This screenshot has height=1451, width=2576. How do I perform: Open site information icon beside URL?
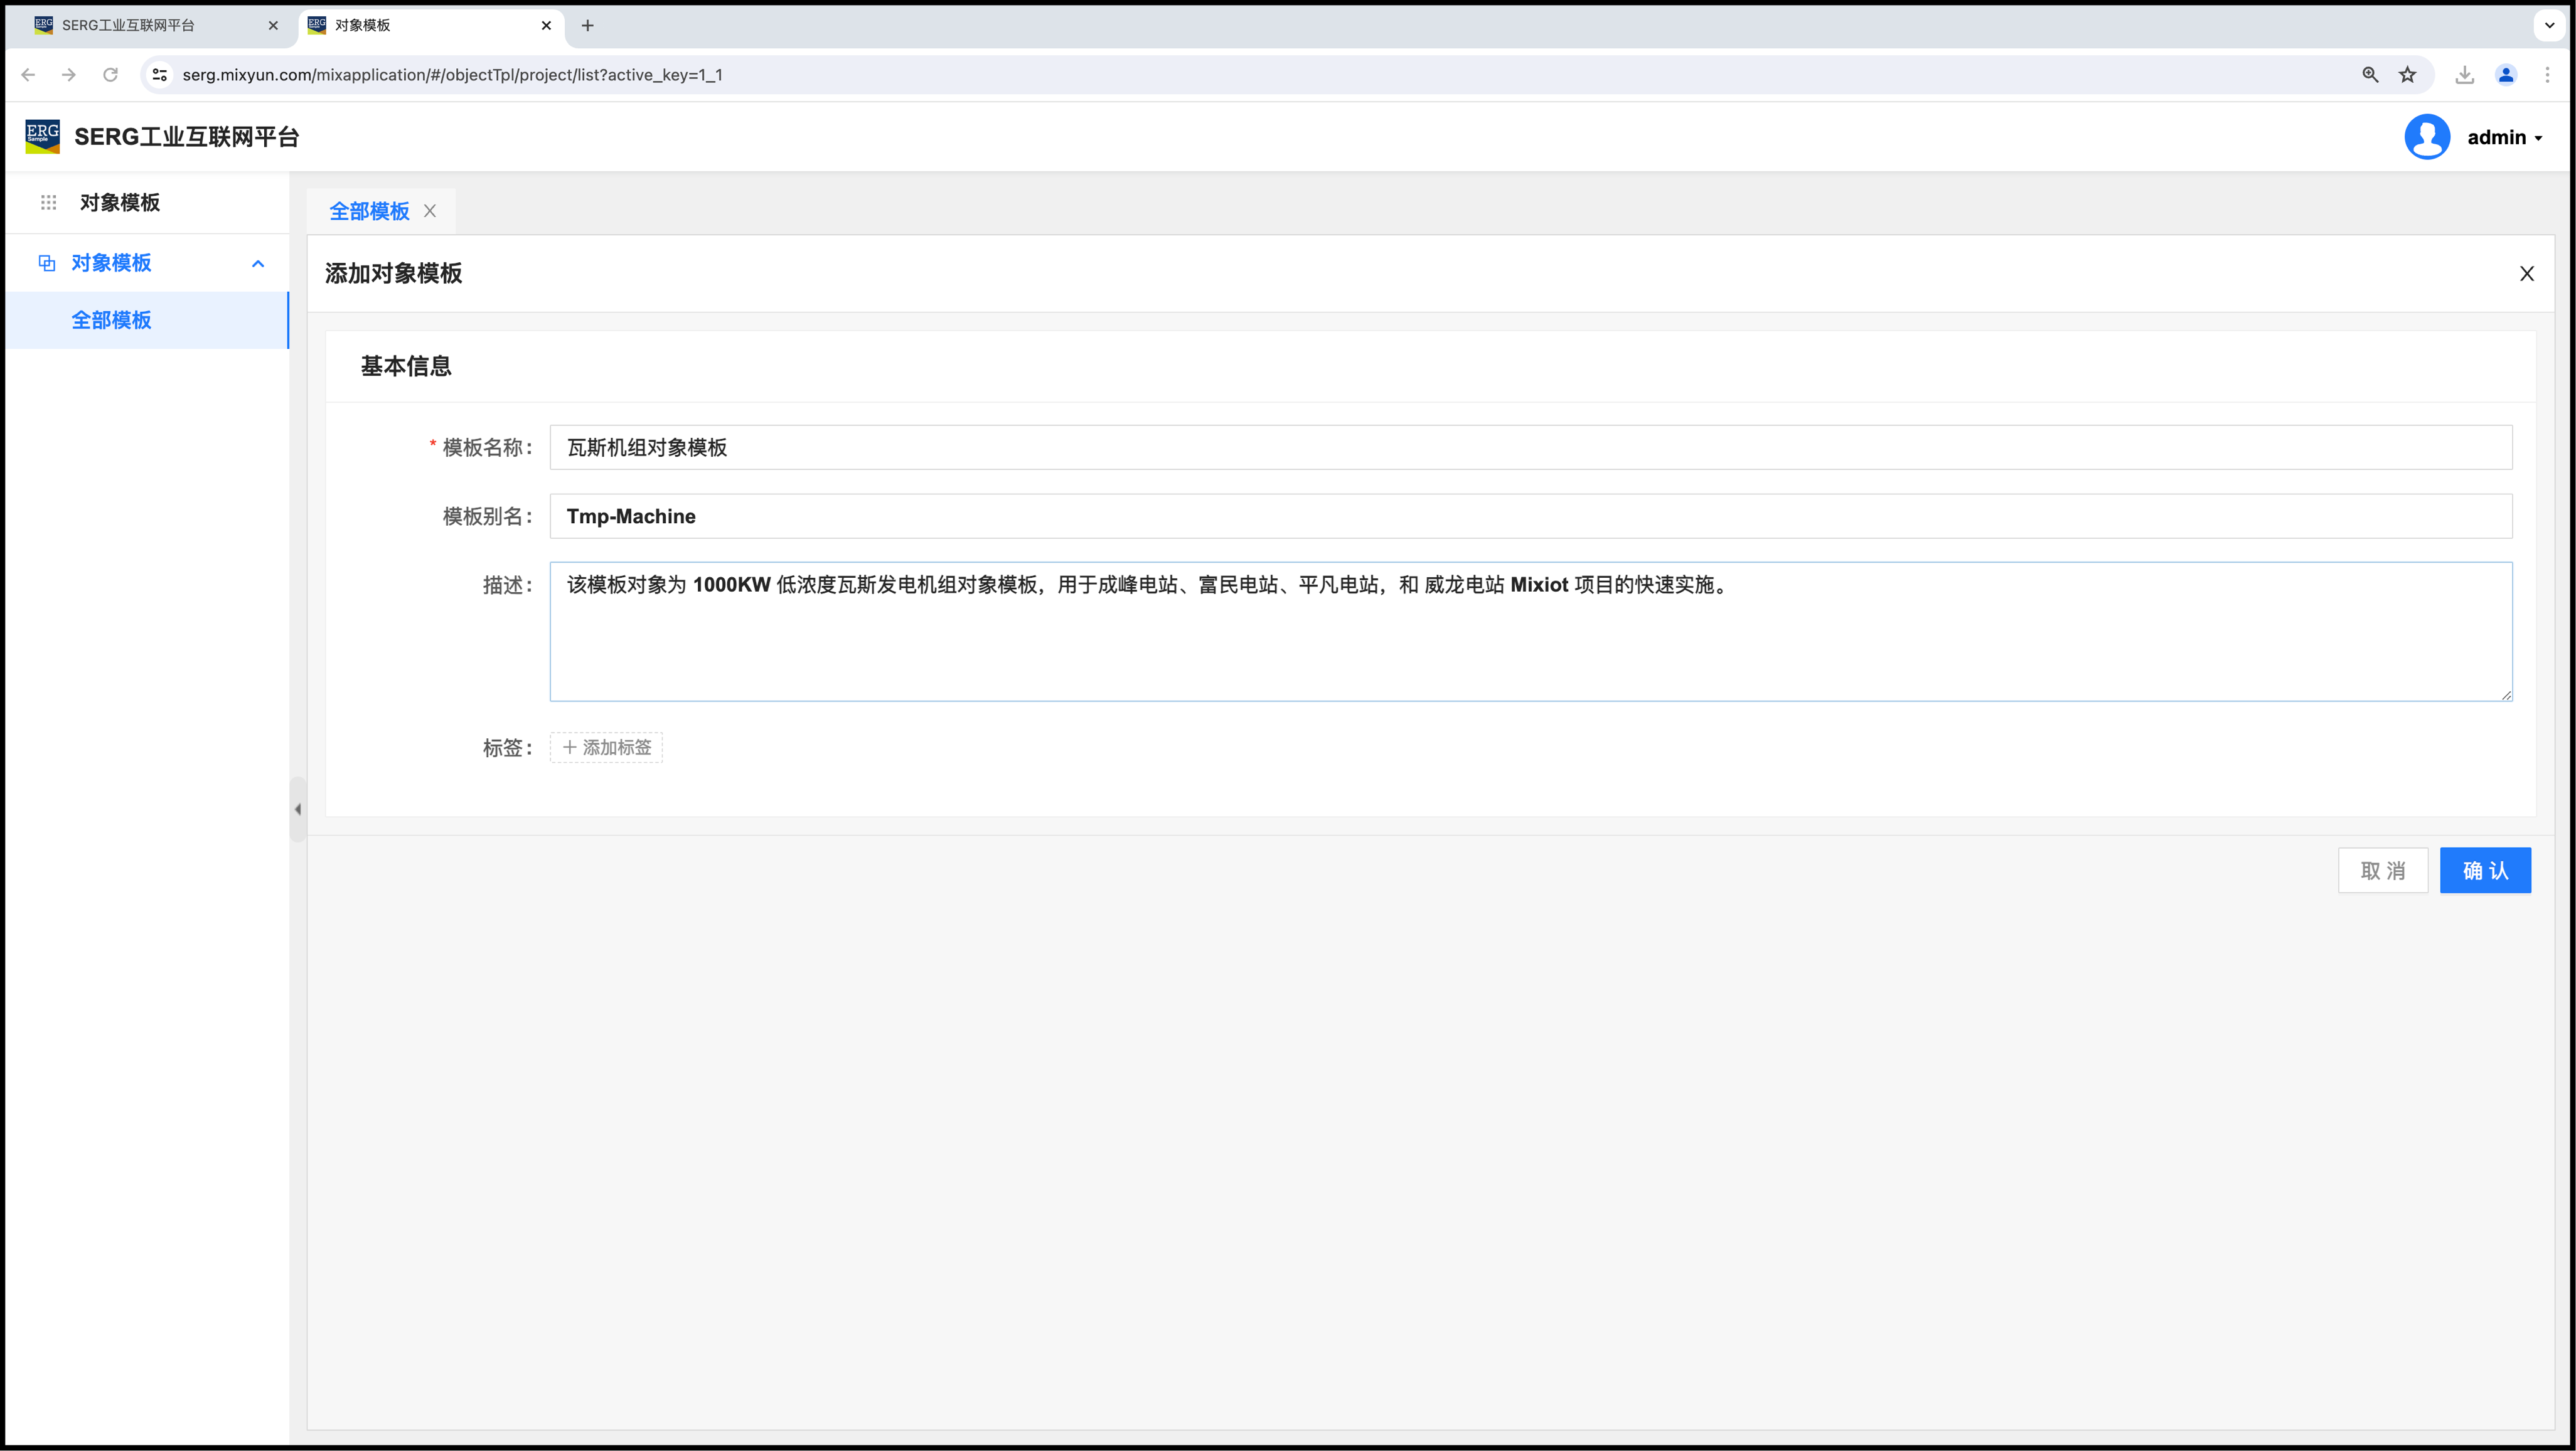(x=160, y=75)
